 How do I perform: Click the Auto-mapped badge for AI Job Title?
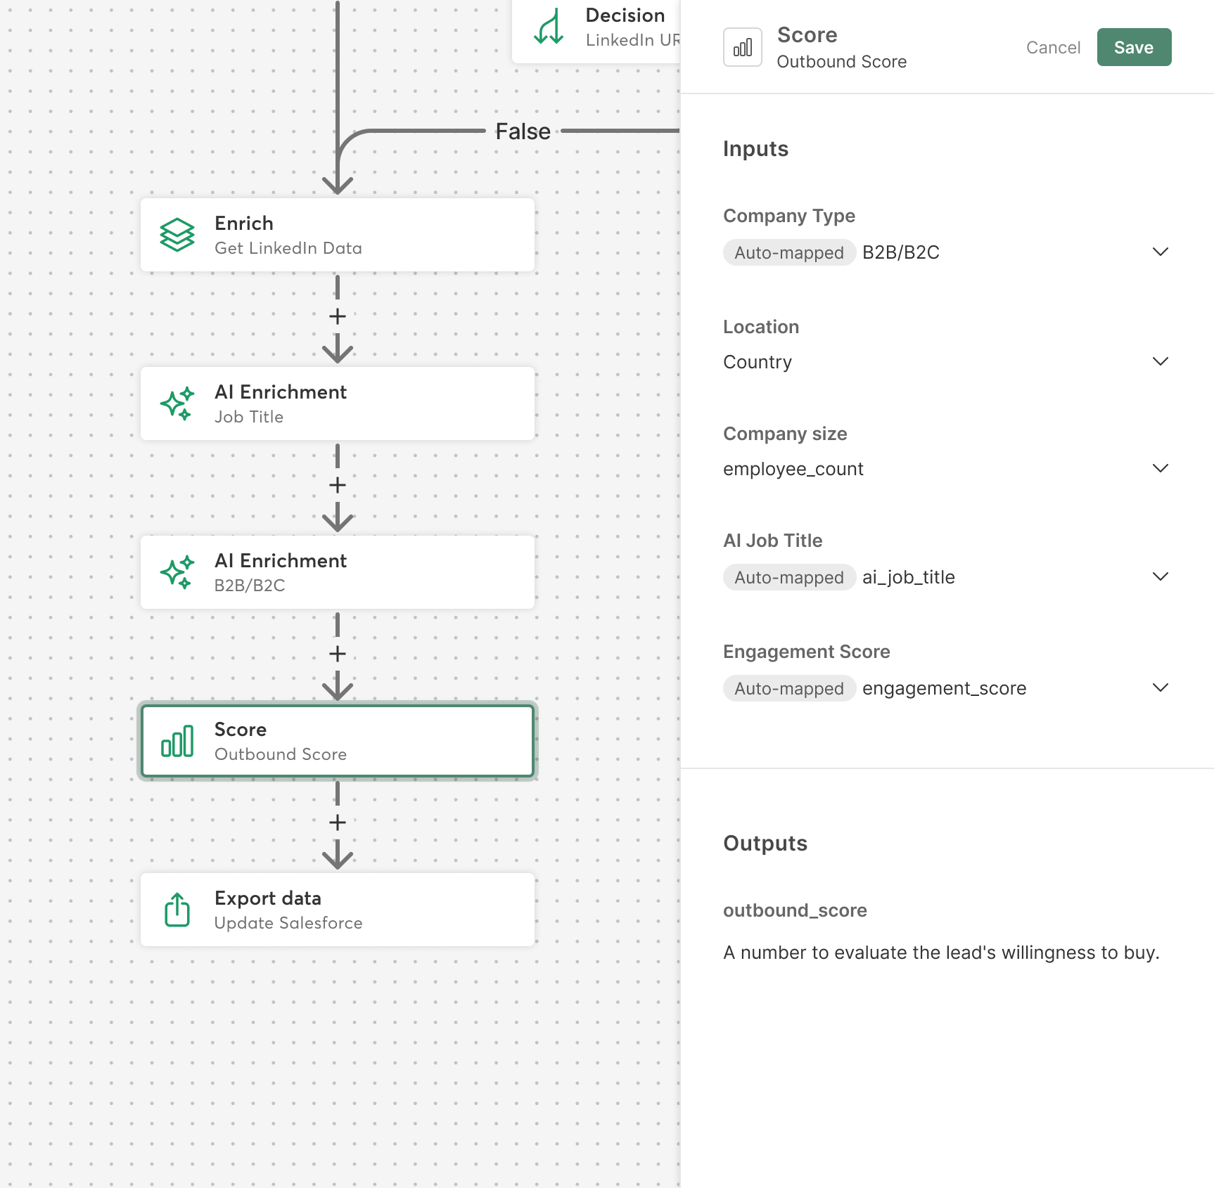click(x=789, y=577)
